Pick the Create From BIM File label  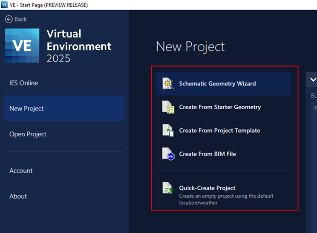207,154
